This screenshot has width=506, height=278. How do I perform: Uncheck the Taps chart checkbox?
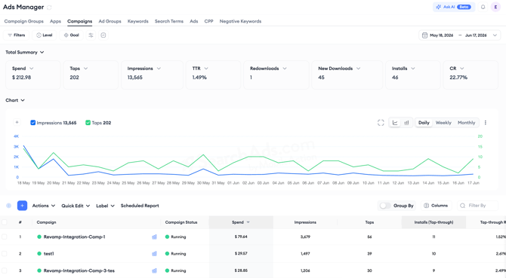pyautogui.click(x=88, y=123)
